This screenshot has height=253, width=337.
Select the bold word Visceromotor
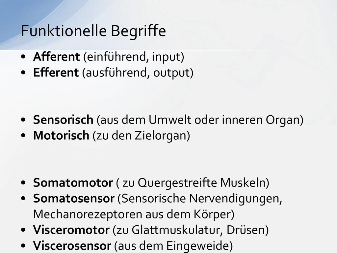(71, 230)
